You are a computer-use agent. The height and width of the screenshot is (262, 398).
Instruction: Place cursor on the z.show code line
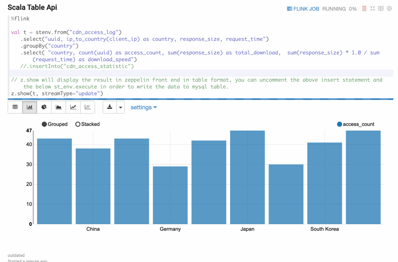point(57,93)
